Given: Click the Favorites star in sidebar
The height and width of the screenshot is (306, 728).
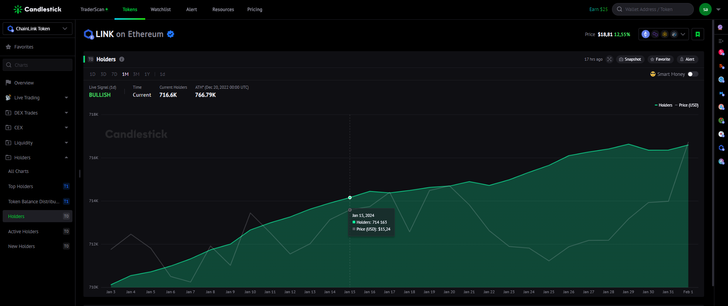Looking at the screenshot, I should (x=8, y=47).
